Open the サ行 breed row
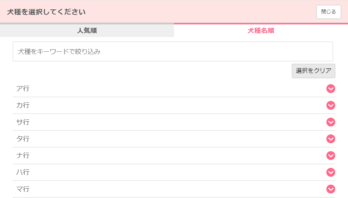Screen dimensions: 348x198 click(174, 122)
